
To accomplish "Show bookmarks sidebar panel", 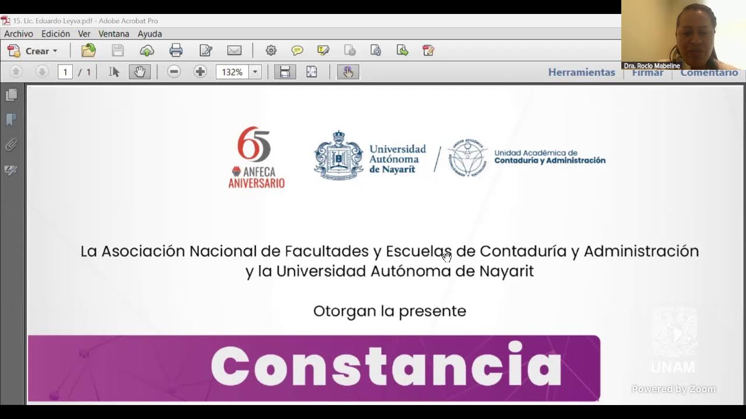I will [11, 120].
